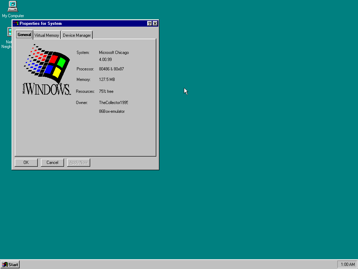
Task: Confirm with the OK button
Action: 26,163
